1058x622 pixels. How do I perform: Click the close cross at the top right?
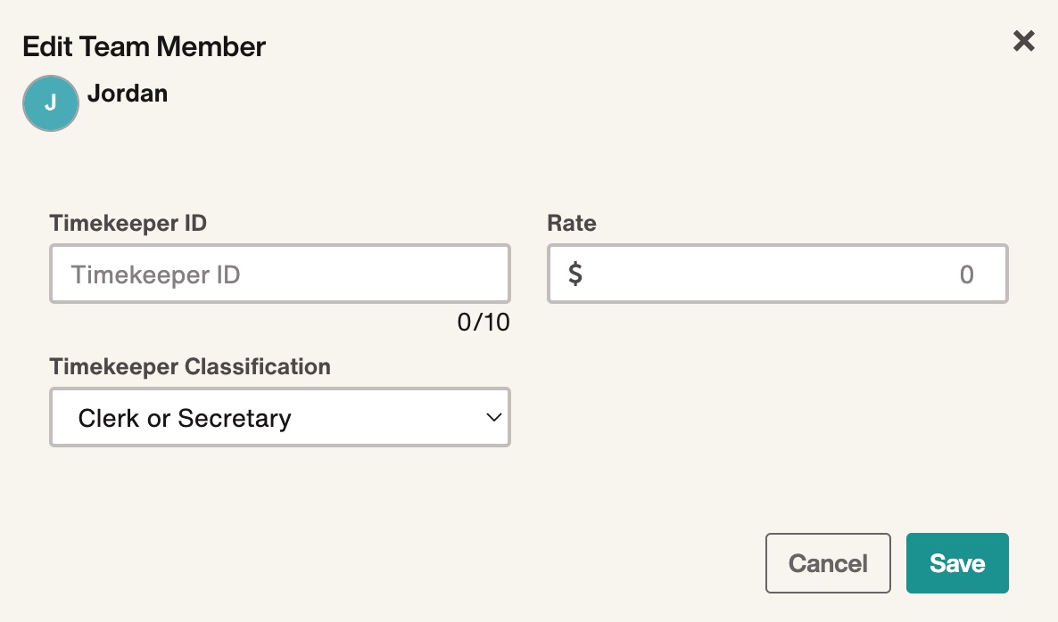1023,41
